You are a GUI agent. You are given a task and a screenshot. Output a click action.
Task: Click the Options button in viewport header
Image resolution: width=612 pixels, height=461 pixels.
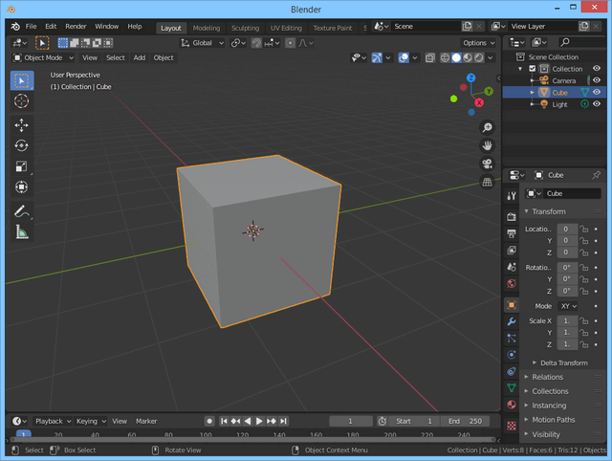(478, 43)
